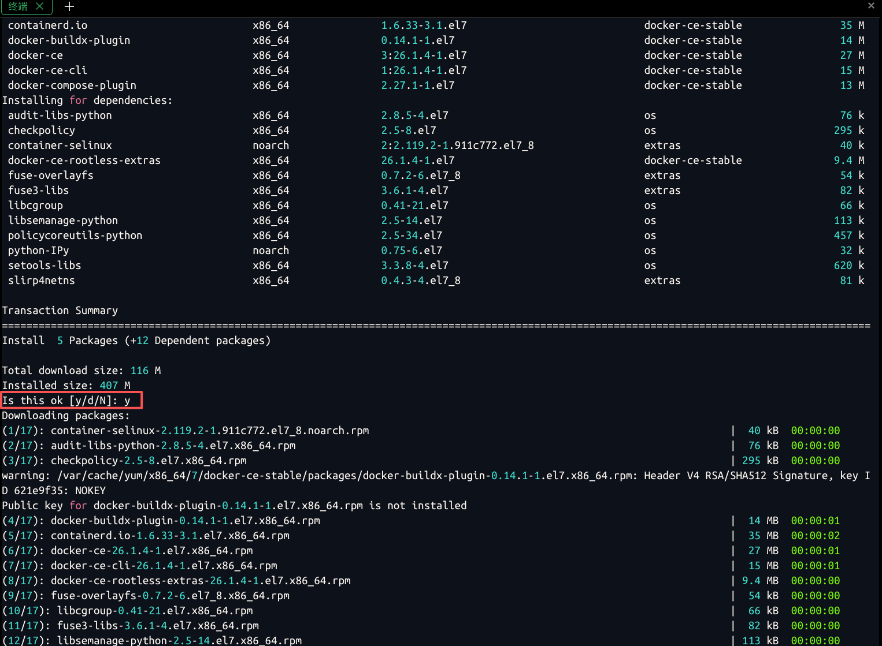Screen dimensions: 882x646
Task: Click docker-ce-cli in package list
Action: pyautogui.click(x=47, y=70)
